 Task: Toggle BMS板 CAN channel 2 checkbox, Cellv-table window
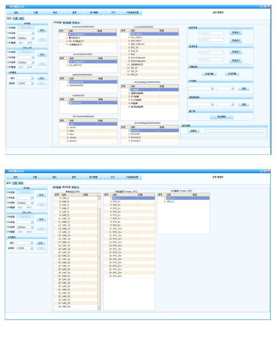pyautogui.click(x=28, y=208)
